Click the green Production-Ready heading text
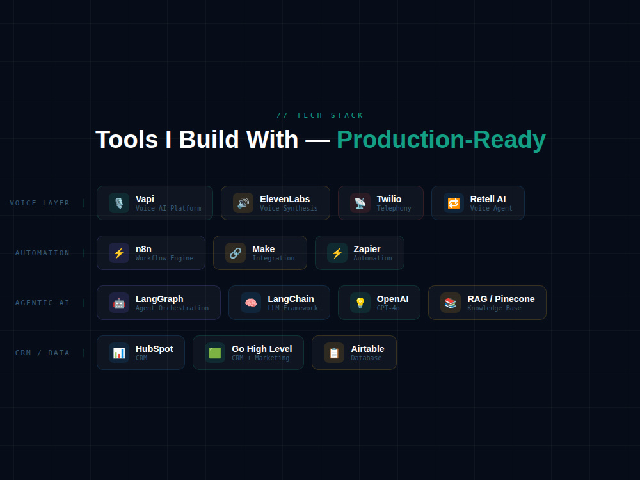640x480 pixels. 441,140
